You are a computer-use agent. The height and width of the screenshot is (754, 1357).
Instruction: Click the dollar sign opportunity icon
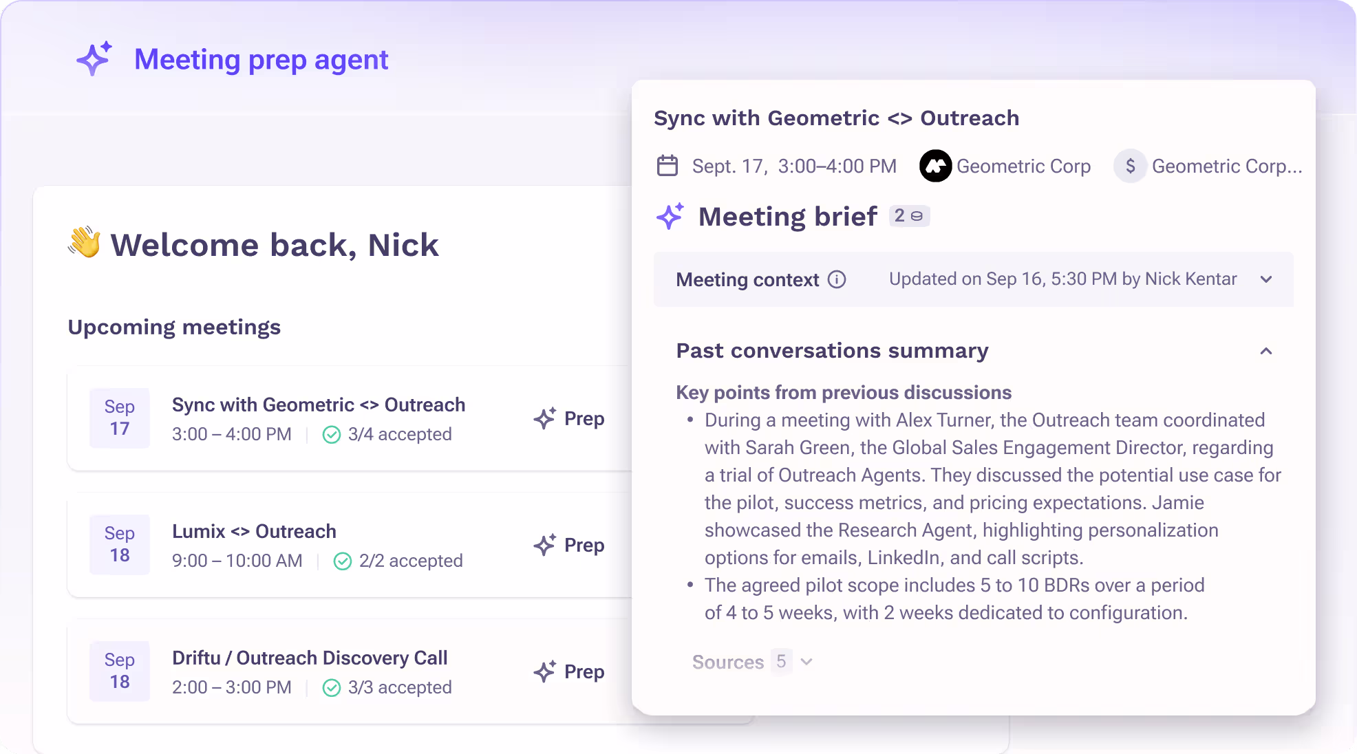click(1129, 166)
